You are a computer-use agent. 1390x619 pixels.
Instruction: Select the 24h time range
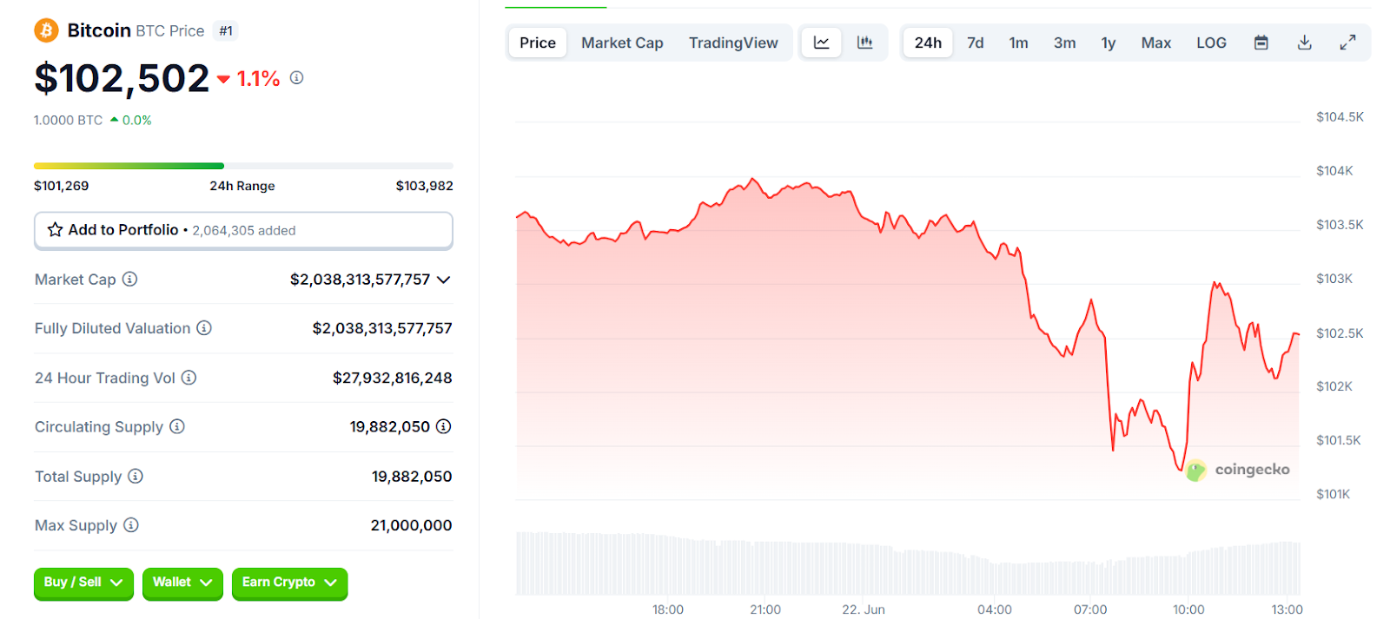pos(928,43)
